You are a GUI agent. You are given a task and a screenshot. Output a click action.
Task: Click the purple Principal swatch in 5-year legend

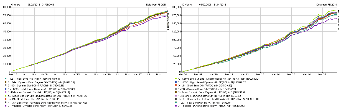click(6, 106)
